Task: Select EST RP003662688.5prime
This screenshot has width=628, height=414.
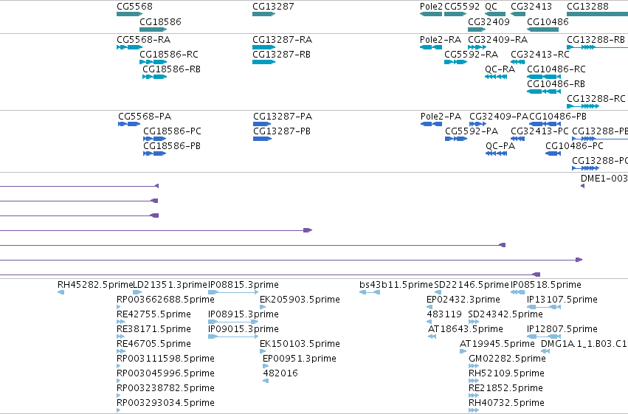Action: tap(165, 300)
